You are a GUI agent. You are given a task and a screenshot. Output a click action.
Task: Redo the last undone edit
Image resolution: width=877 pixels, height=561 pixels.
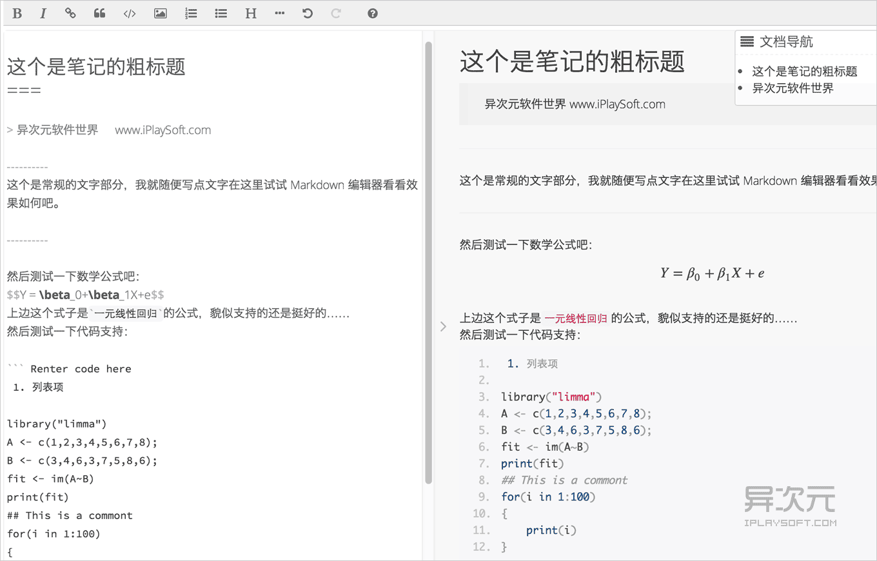[336, 13]
